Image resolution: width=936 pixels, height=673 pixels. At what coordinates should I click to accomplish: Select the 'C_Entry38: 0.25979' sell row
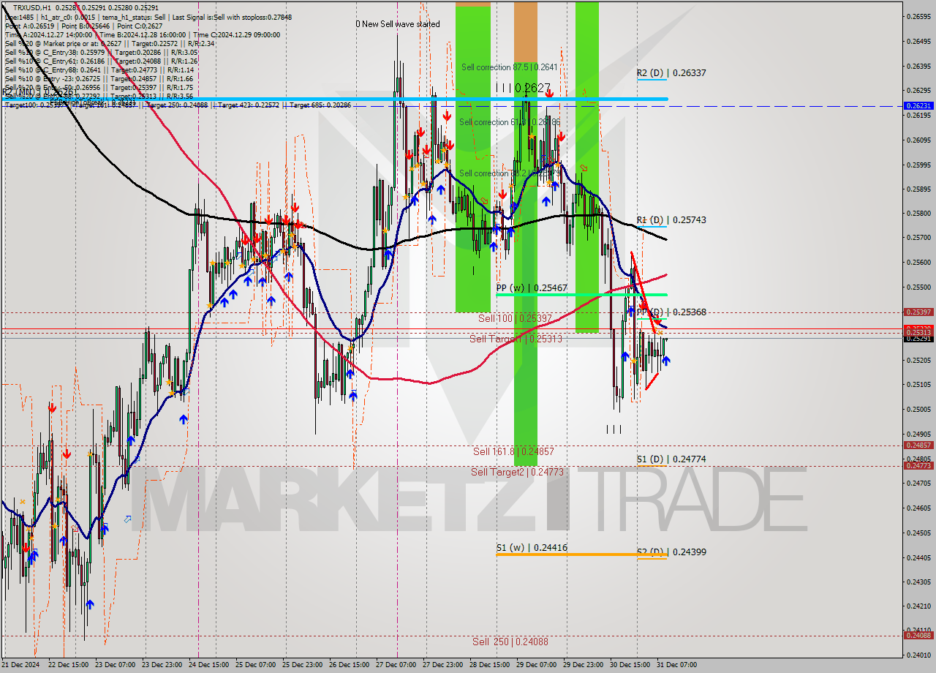101,52
